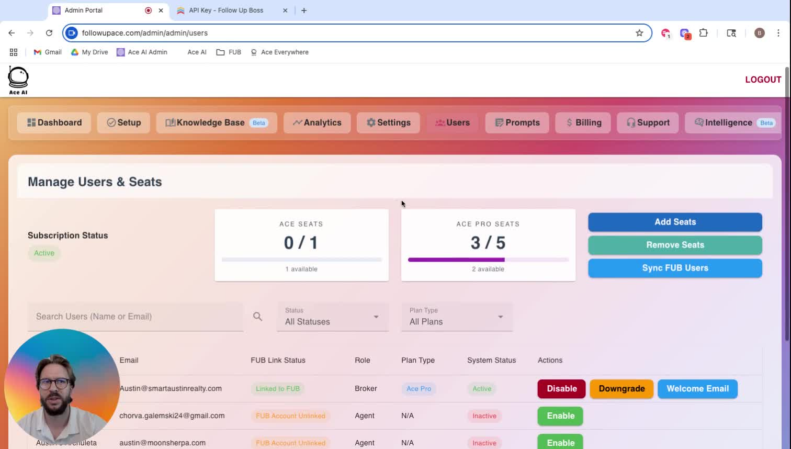The width and height of the screenshot is (791, 449).
Task: Open the Dashboard tab
Action: [x=54, y=122]
